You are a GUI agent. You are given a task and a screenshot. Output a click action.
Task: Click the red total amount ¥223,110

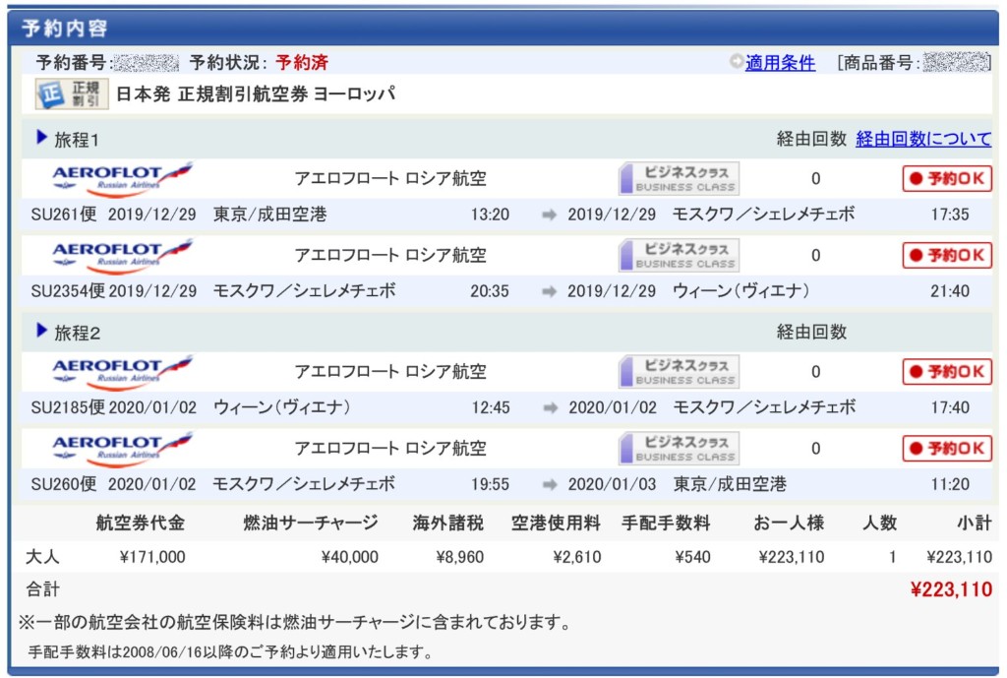[951, 590]
